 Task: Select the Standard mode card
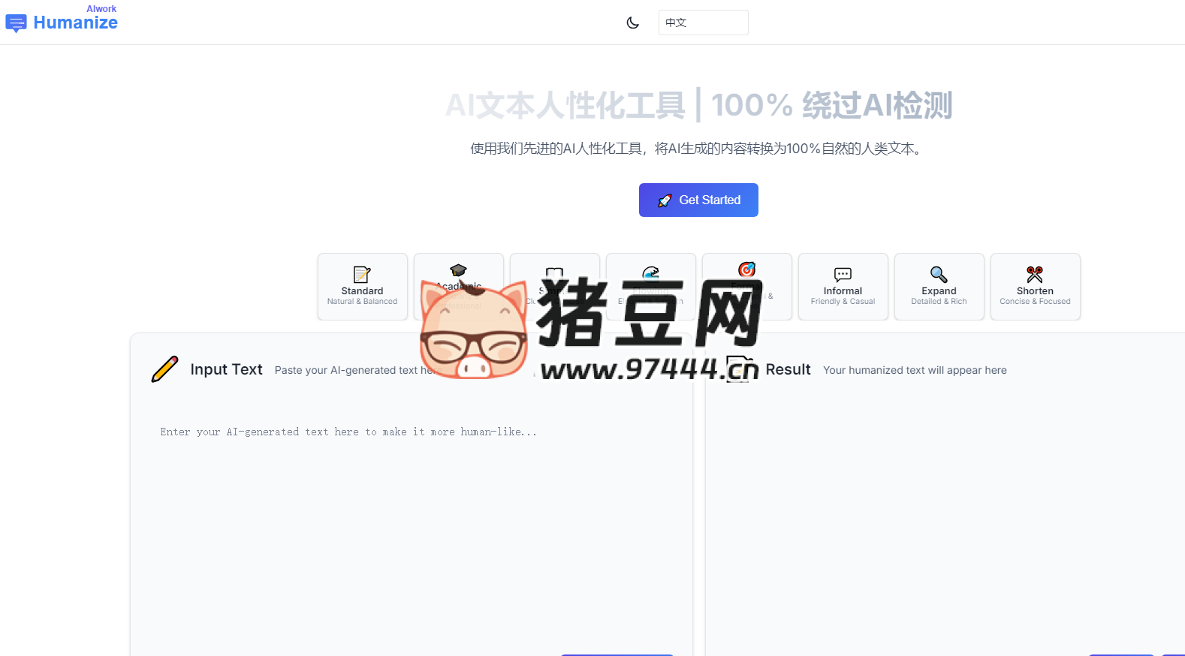click(x=363, y=287)
